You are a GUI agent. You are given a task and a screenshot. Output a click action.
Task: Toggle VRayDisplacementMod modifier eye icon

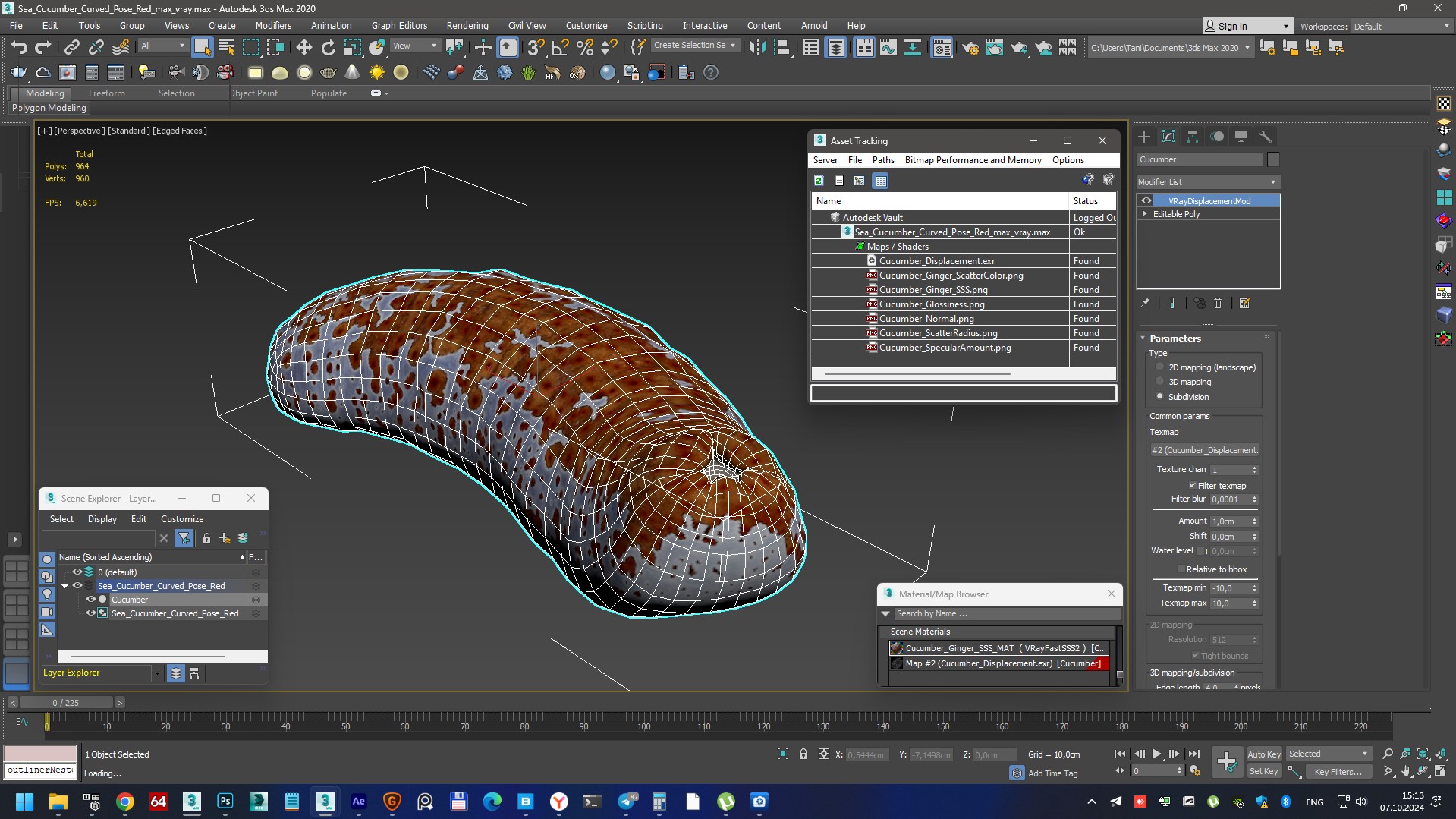[x=1146, y=201]
